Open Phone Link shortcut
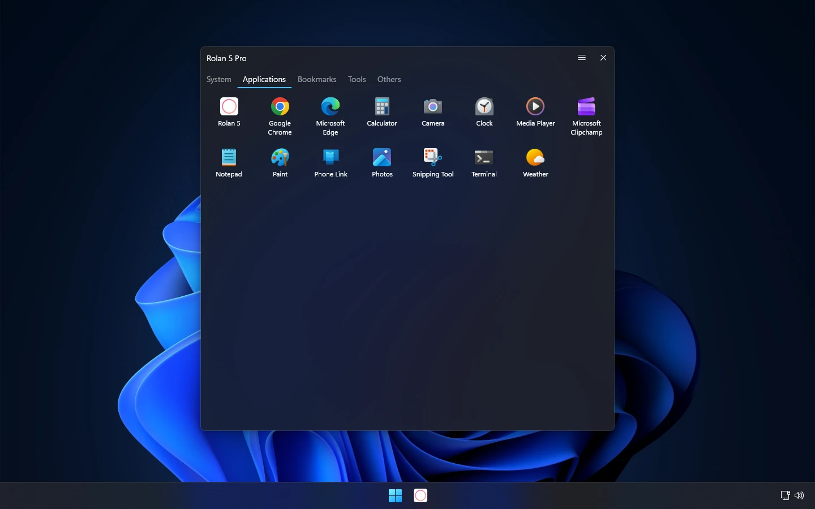The image size is (815, 509). tap(331, 163)
